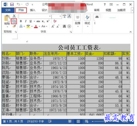137x126 pixels.
Task: Click the enclosed character 字 icon
Action: coord(69,26)
